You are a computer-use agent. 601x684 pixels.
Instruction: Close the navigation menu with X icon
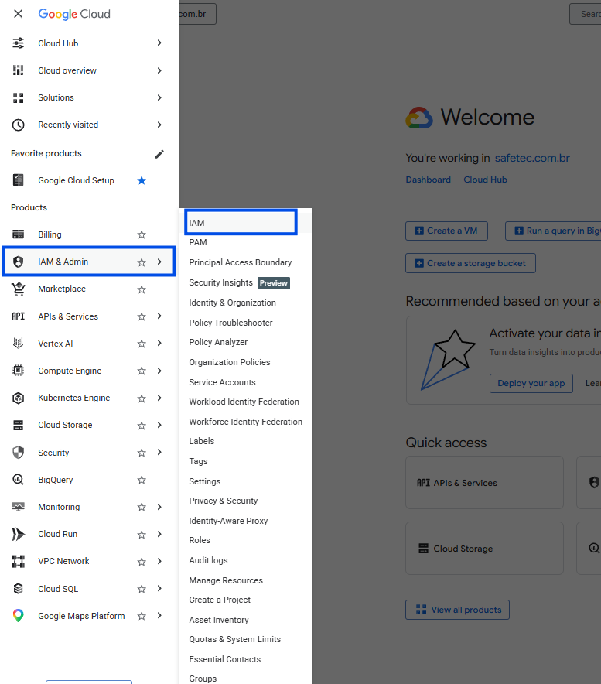[x=19, y=14]
